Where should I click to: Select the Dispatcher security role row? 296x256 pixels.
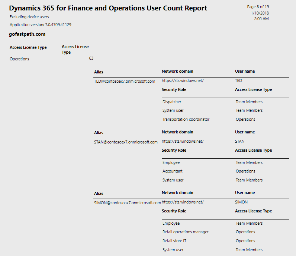226,102
